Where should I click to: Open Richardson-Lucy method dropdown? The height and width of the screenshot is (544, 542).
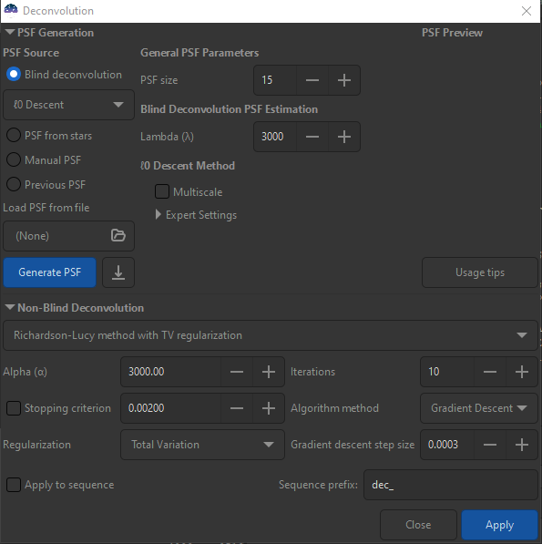pos(271,335)
